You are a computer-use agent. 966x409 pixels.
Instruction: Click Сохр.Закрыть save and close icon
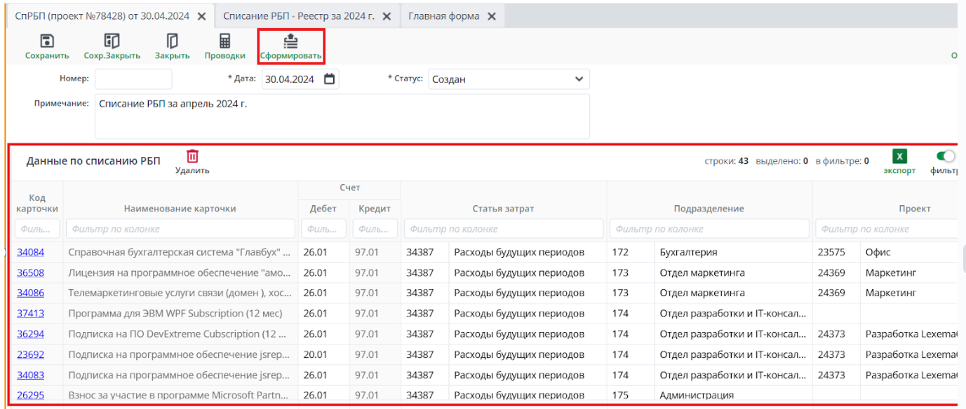click(x=112, y=41)
